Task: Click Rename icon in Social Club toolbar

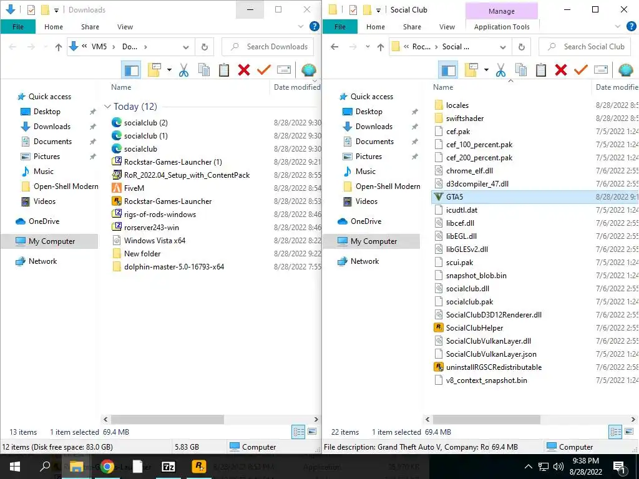Action: coord(601,70)
